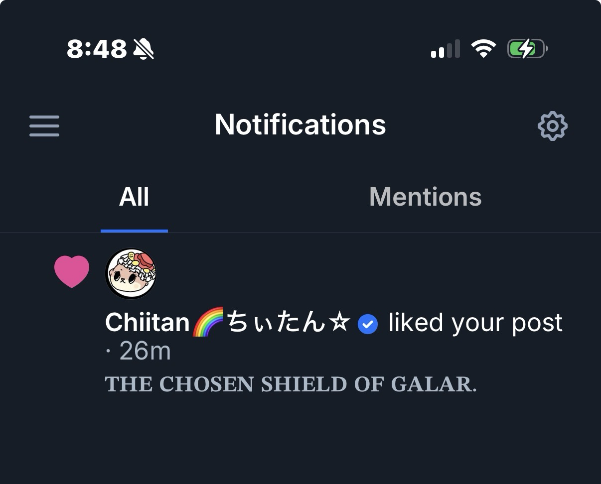The image size is (601, 484).
Task: Open Chiitan's profile from the name
Action: pos(148,323)
